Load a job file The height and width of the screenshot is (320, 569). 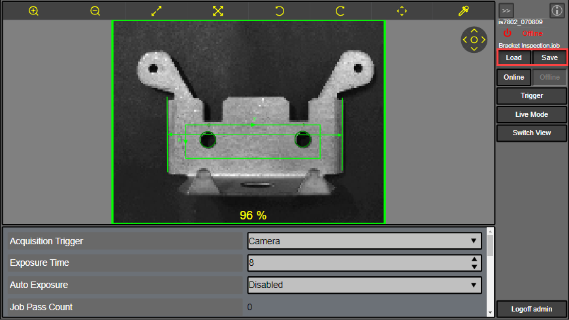tap(514, 57)
